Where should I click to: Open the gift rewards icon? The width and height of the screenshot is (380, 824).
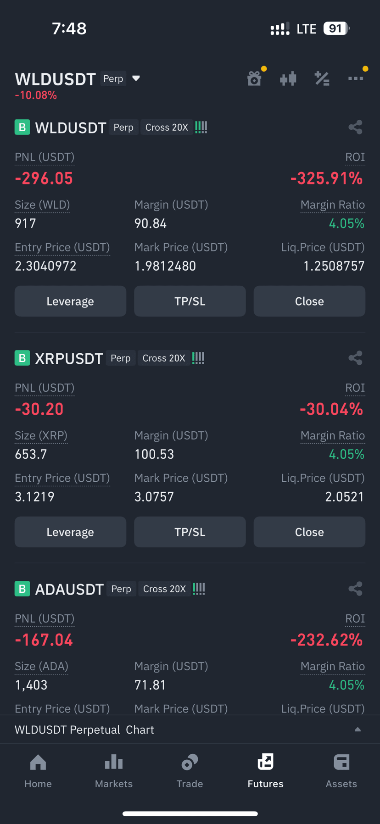(x=254, y=78)
